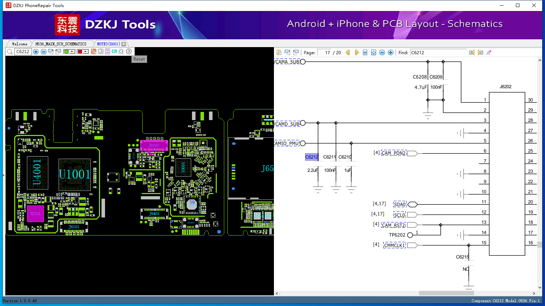Image resolution: width=545 pixels, height=306 pixels.
Task: Click the CAM_PDN2 net label
Action: tap(393, 153)
